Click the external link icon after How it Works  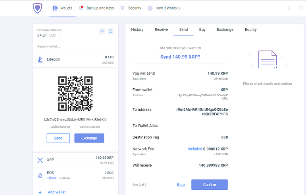[179, 8]
